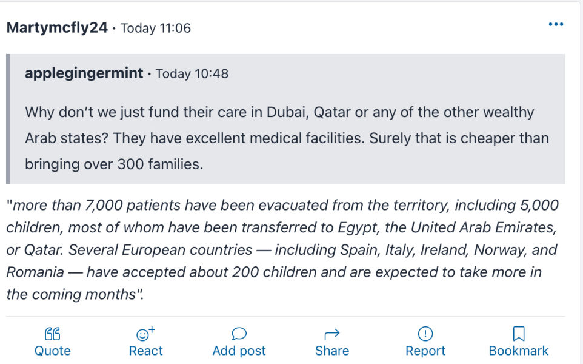
Task: Click the Report label
Action: pos(425,351)
